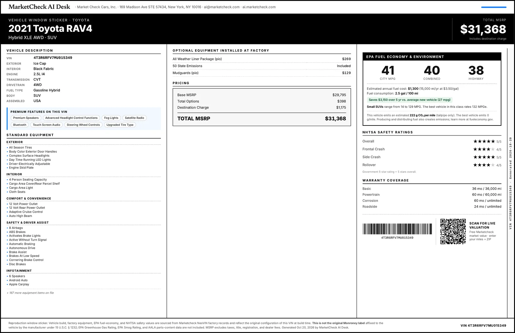Select the Bluetooth feature chip
The height and width of the screenshot is (333, 515).
click(20, 125)
